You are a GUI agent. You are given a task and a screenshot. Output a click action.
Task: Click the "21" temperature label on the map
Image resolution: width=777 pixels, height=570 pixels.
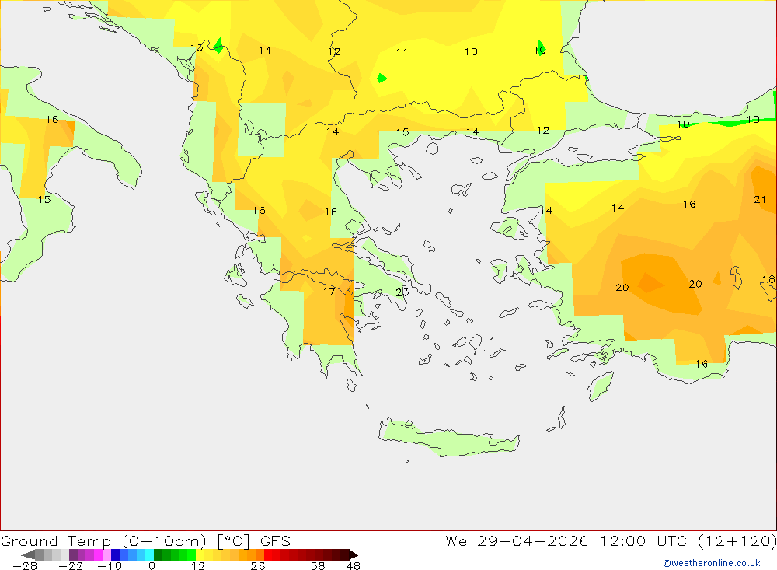point(760,199)
